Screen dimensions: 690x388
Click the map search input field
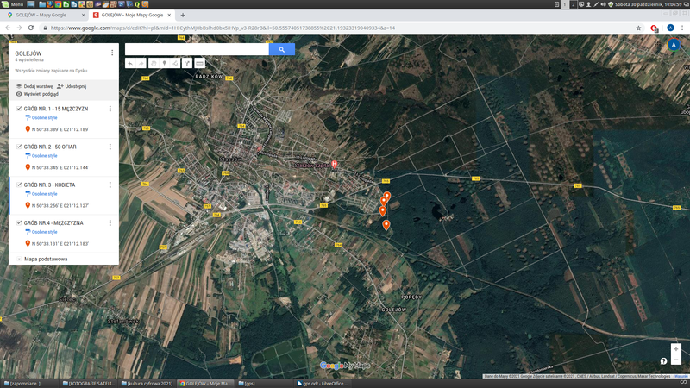click(x=197, y=50)
